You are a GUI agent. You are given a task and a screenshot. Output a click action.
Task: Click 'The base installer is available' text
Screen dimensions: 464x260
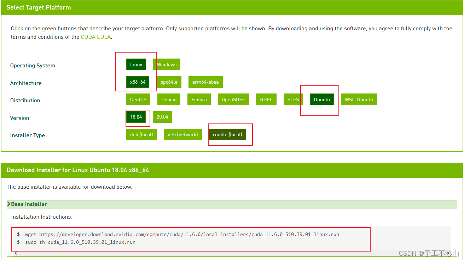tap(69, 187)
